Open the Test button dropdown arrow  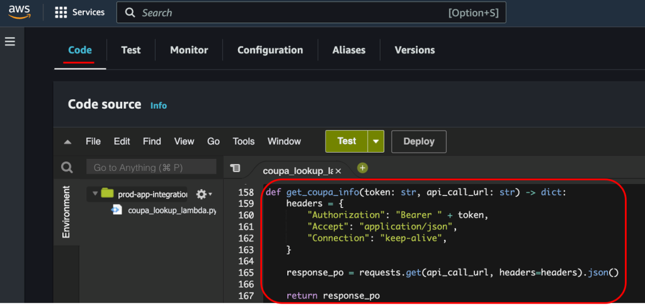pyautogui.click(x=376, y=141)
